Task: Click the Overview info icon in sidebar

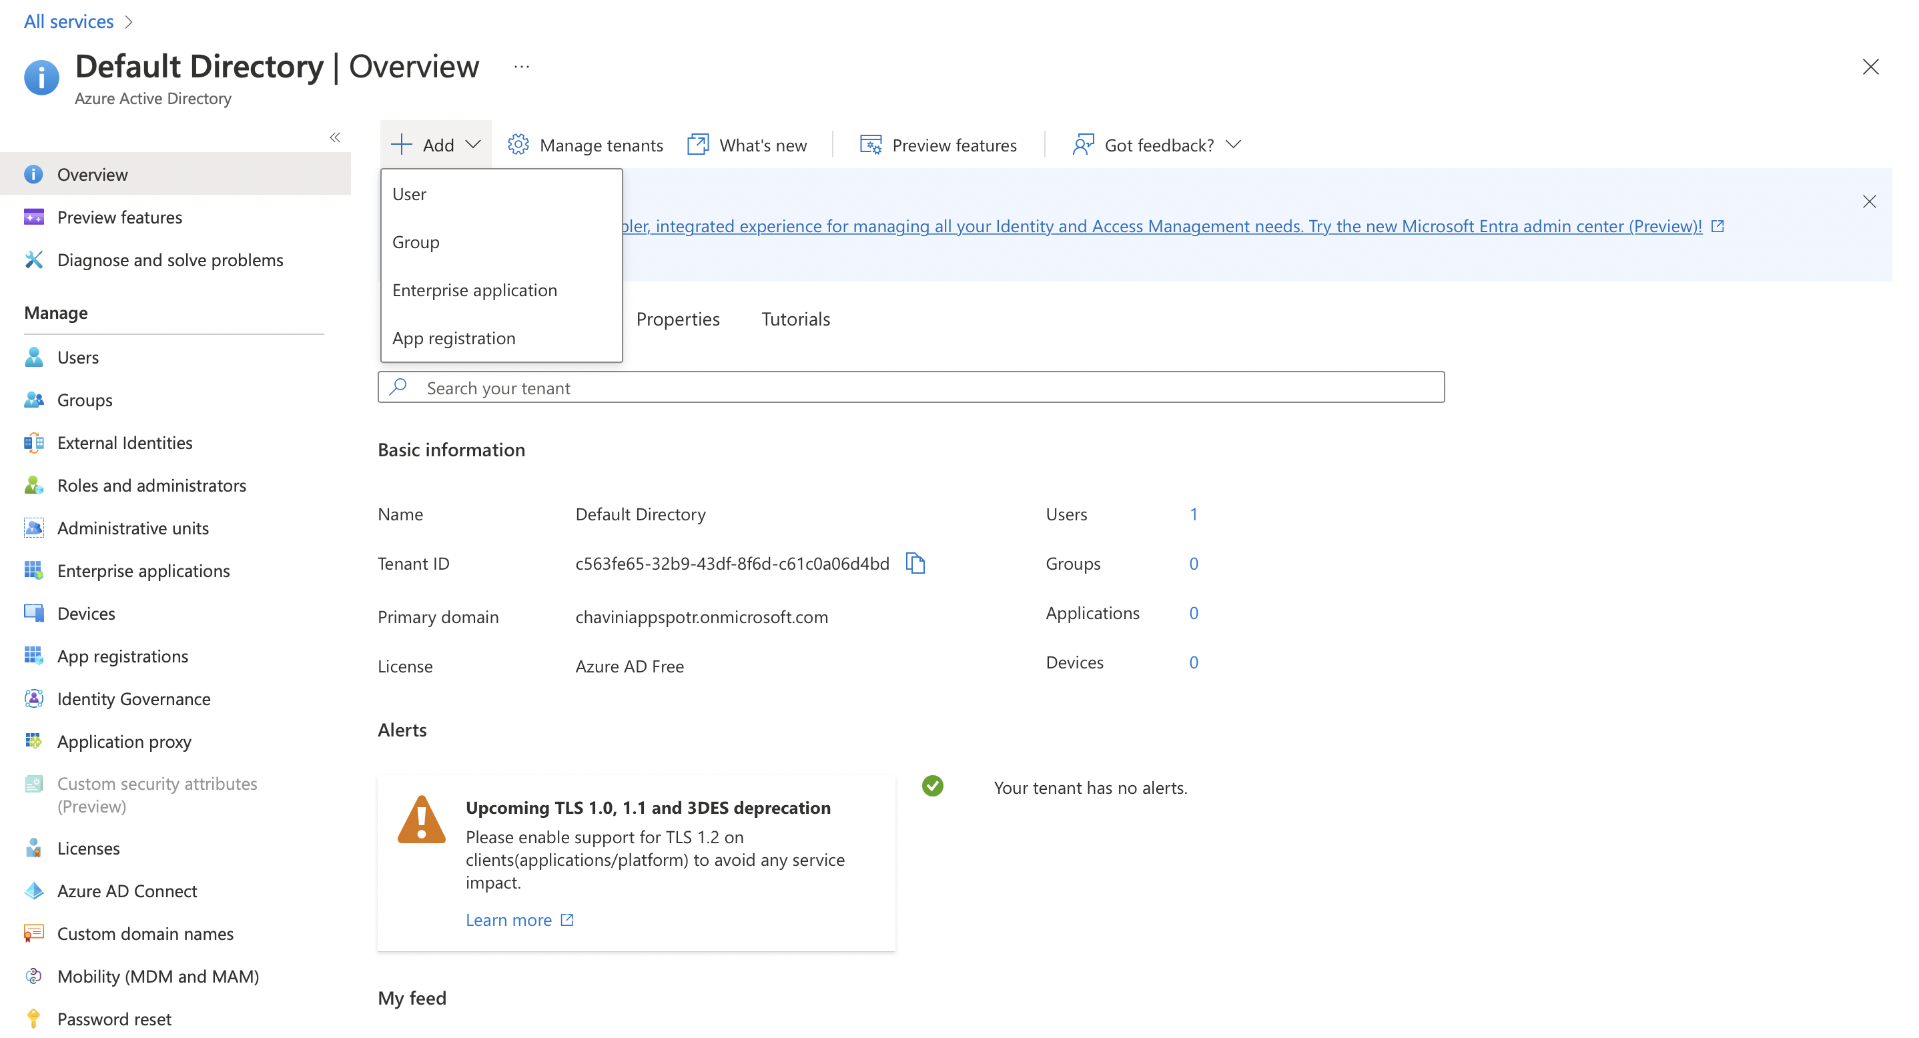Action: tap(33, 174)
